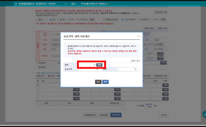The height and width of the screenshot is (127, 206).
Task: Click the 초기화 reset button
Action: click(x=164, y=115)
